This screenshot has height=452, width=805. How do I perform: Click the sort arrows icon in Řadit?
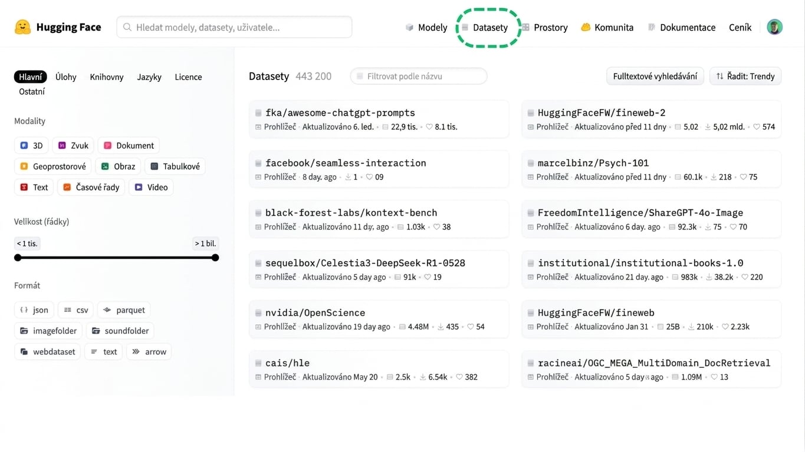[720, 77]
